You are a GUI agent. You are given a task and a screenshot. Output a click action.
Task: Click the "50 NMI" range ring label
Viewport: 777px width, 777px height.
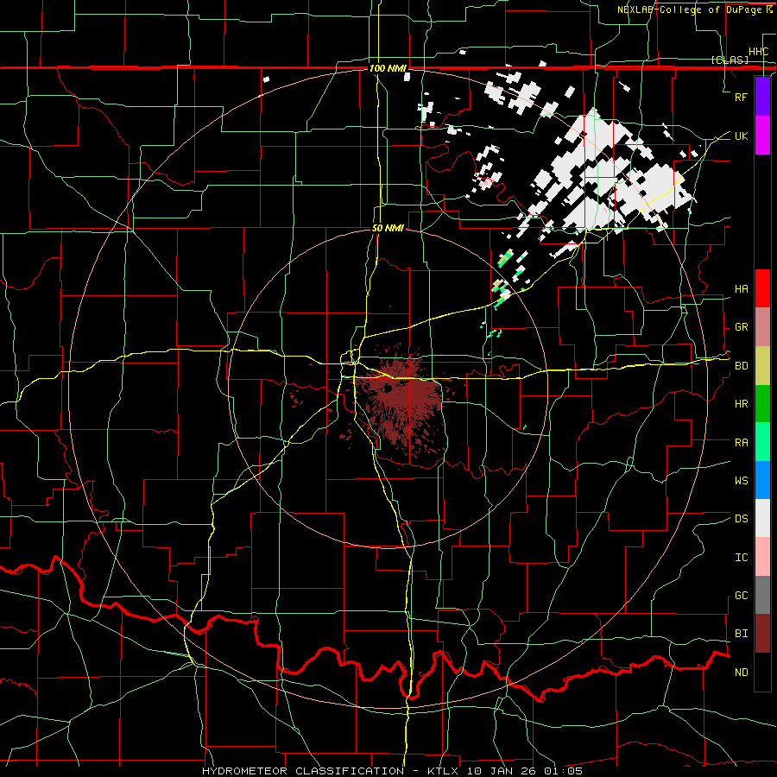pos(388,228)
